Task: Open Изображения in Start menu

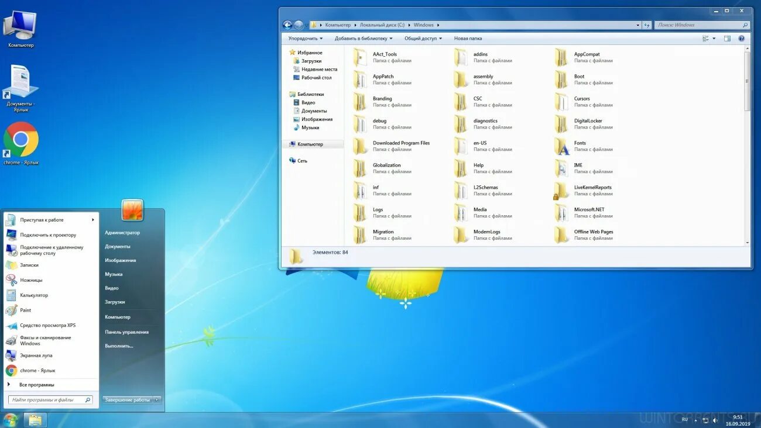Action: (x=121, y=260)
